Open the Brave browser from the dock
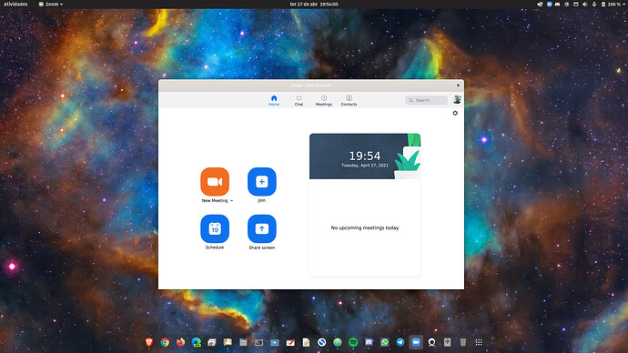Image resolution: width=628 pixels, height=353 pixels. coord(149,342)
